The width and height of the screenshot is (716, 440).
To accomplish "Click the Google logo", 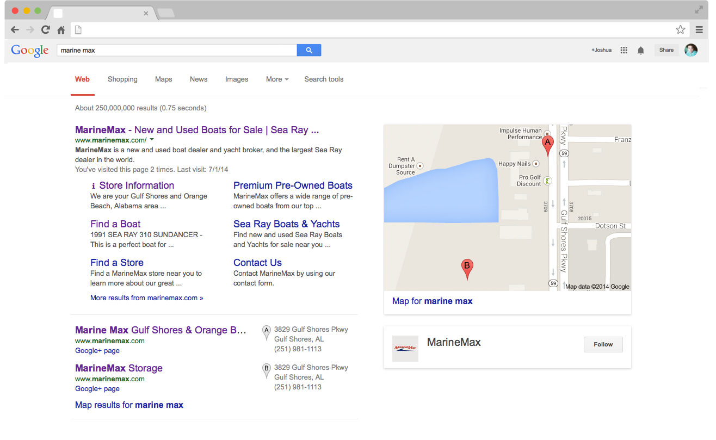I will pyautogui.click(x=30, y=50).
